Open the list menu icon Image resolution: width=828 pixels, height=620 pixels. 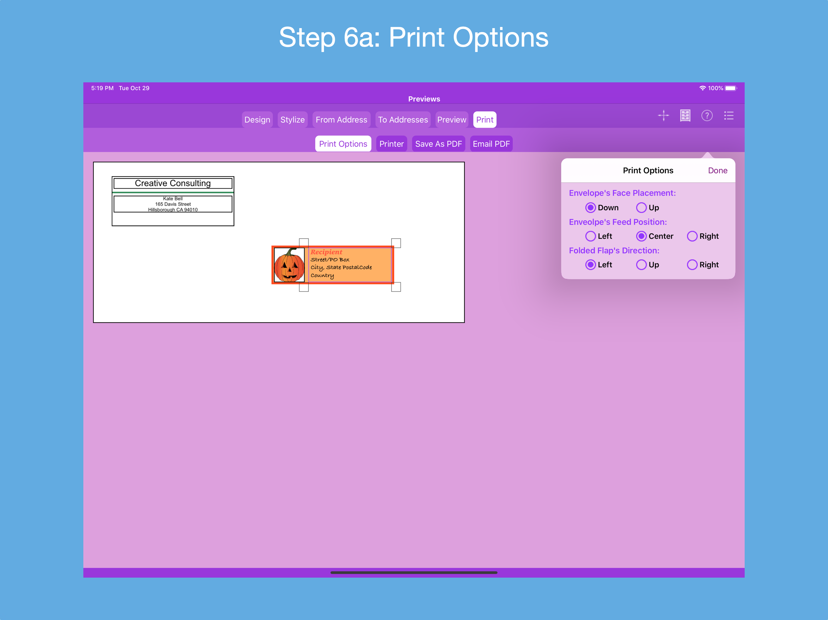click(728, 116)
